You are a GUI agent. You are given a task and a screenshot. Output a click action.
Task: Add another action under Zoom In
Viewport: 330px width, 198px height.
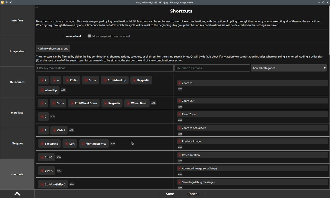click(x=180, y=89)
